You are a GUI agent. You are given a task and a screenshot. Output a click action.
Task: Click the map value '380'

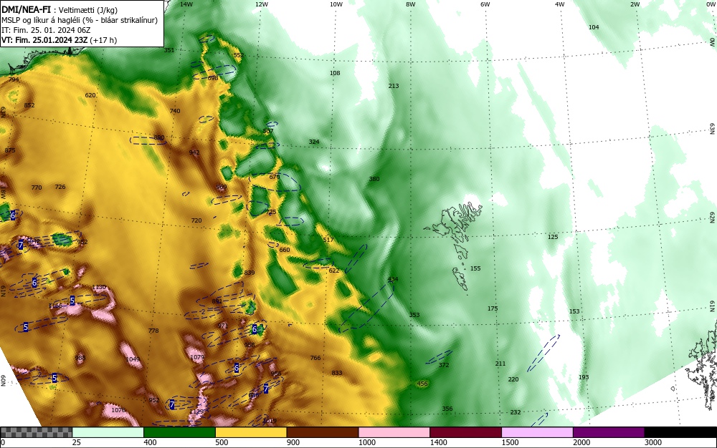pyautogui.click(x=374, y=179)
